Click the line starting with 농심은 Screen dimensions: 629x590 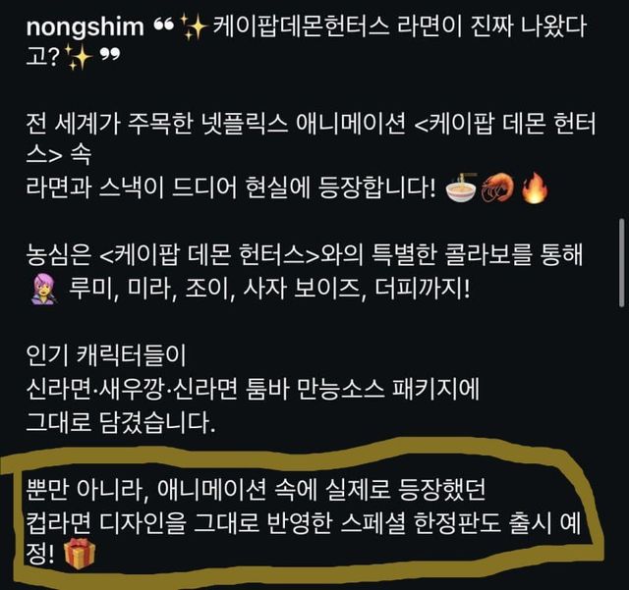click(x=304, y=255)
